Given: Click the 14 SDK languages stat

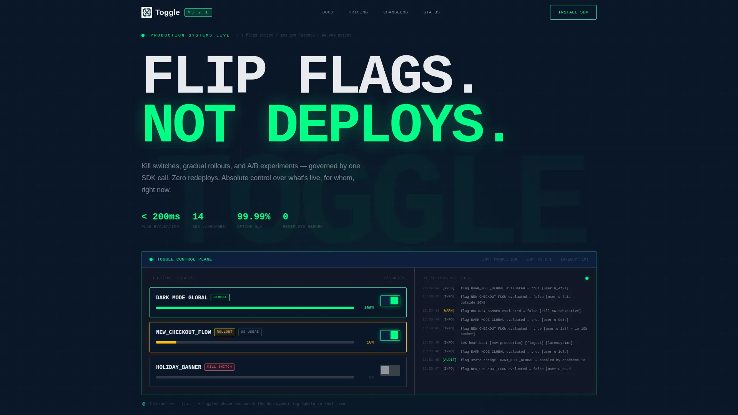Looking at the screenshot, I should click(x=209, y=221).
